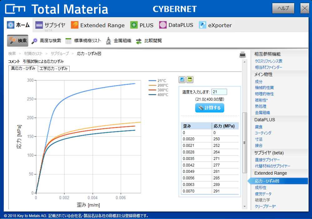Click the stress value 291 cell
The width and height of the screenshot is (312, 219).
pos(225,191)
